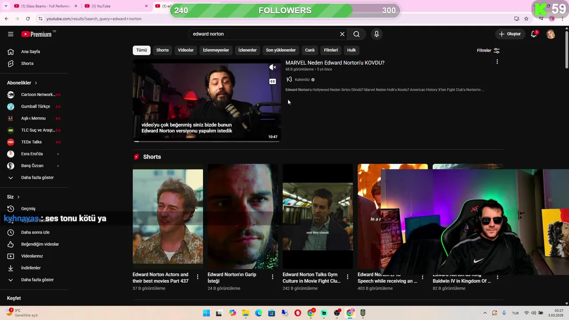
Task: Unmute the video preview speaker icon
Action: point(272,68)
